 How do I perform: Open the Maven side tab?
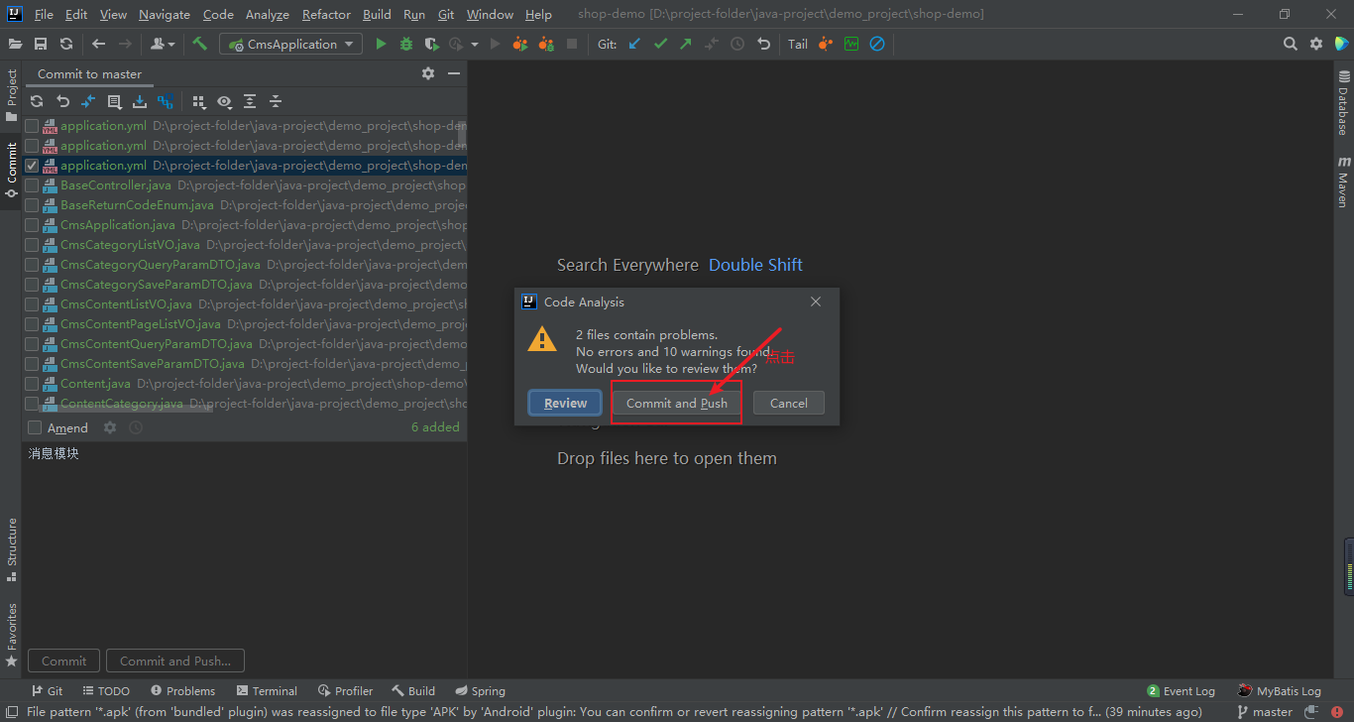pyautogui.click(x=1343, y=181)
